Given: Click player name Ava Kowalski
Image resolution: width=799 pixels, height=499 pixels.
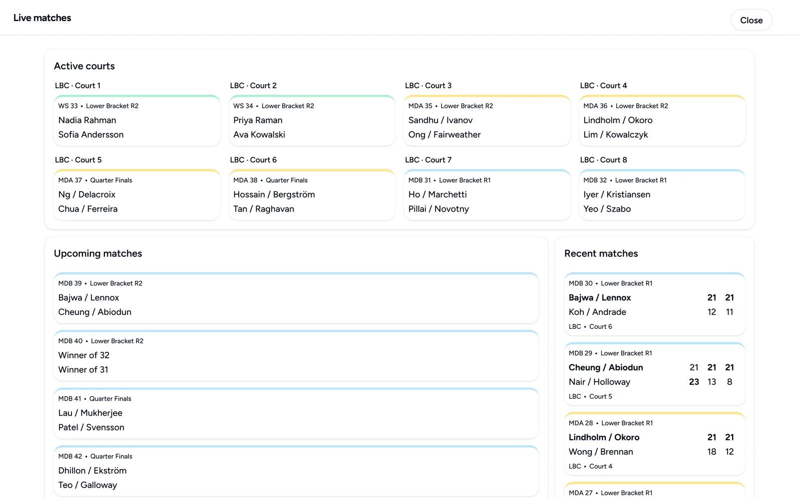Looking at the screenshot, I should [x=259, y=135].
